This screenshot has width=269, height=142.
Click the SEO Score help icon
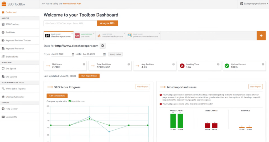point(84,64)
